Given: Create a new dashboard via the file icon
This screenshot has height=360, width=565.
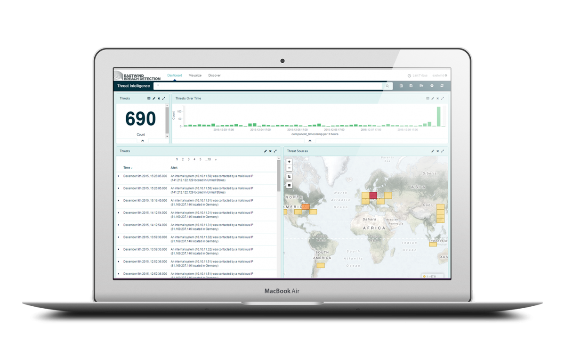Looking at the screenshot, I should click(401, 86).
